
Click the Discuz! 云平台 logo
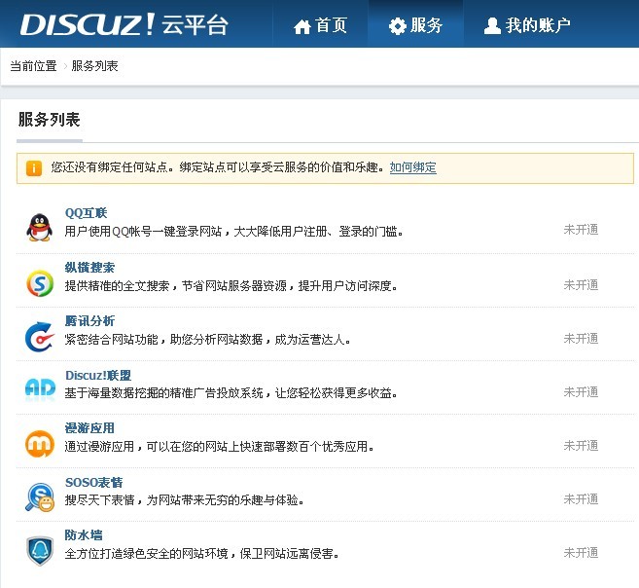[124, 24]
